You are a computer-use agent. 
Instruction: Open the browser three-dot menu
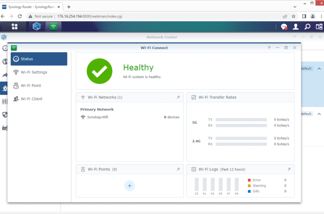[322, 16]
